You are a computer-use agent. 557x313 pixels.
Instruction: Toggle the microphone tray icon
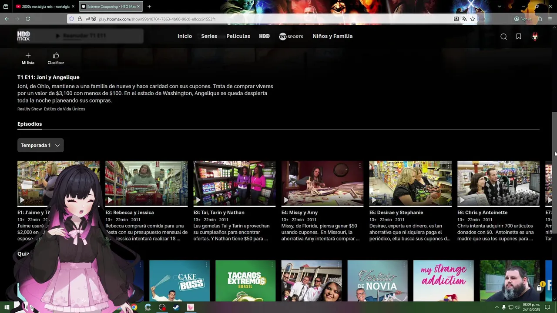504,307
